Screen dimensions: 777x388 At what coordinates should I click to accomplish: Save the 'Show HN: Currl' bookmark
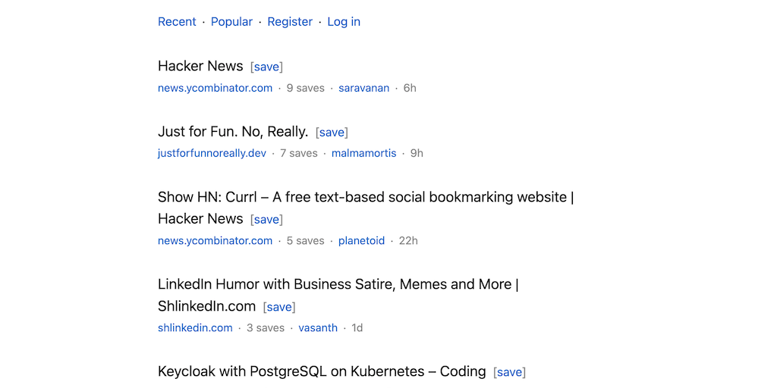point(266,220)
